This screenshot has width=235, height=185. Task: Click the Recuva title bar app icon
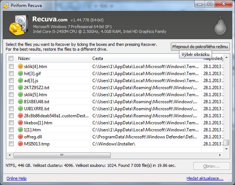click(x=6, y=6)
